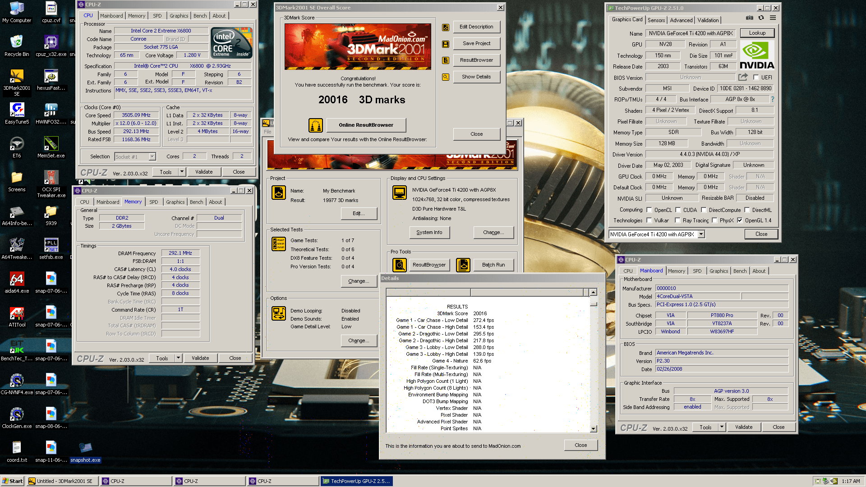The width and height of the screenshot is (866, 487).
Task: Click the ResultBrowser icon beside its button in score window
Action: tap(446, 60)
